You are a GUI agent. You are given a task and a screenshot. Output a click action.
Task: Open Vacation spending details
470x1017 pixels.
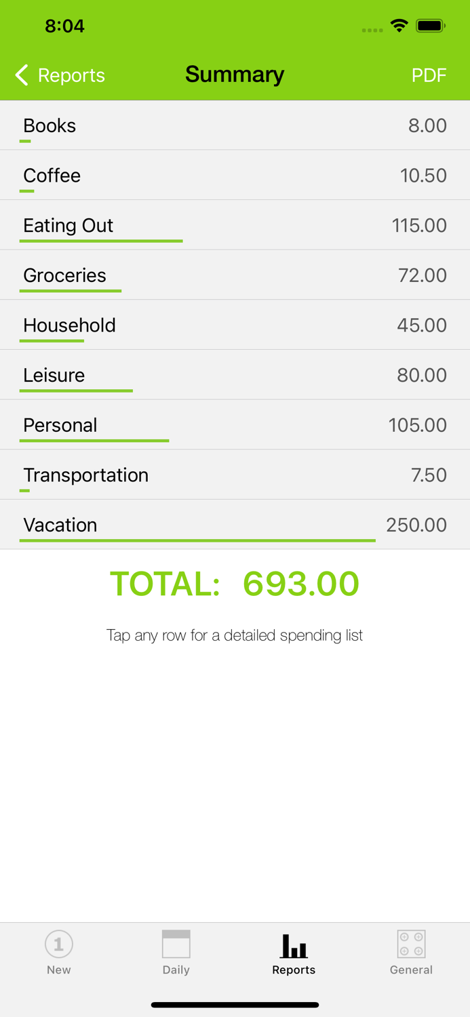[x=235, y=524]
